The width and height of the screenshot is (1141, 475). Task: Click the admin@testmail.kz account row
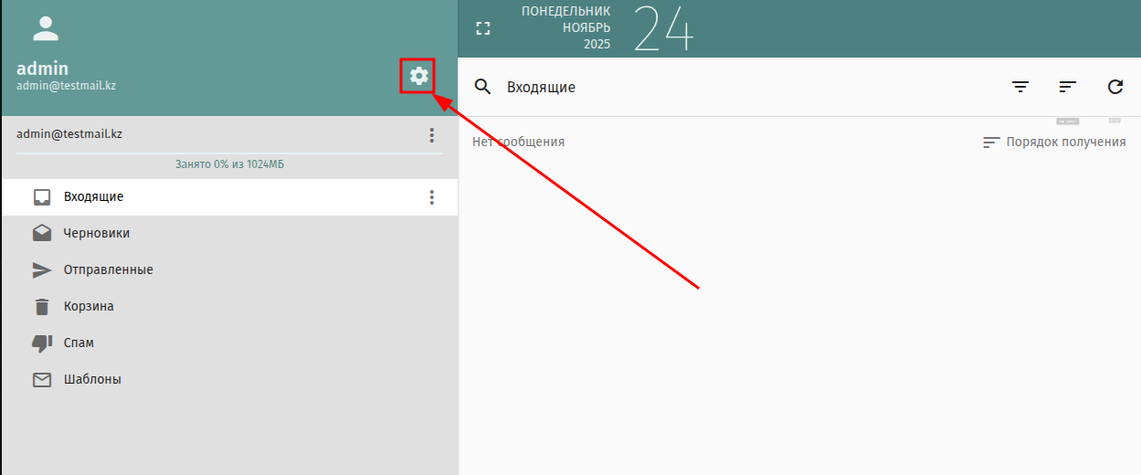[69, 134]
